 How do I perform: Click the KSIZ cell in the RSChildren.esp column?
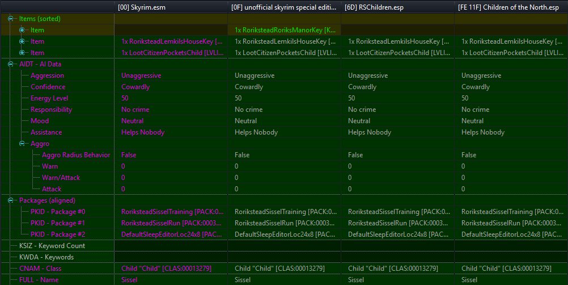tap(398, 246)
